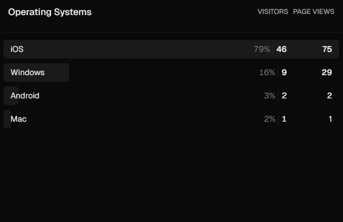Open the Windows operating system entry
Image resolution: width=343 pixels, height=222 pixels.
(x=28, y=72)
